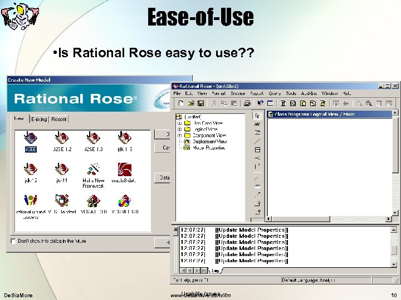Click the log tab last-page navigation arrow

[204, 271]
